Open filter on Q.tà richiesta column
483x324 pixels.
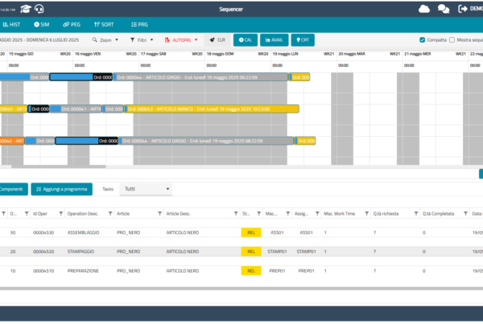[416, 214]
